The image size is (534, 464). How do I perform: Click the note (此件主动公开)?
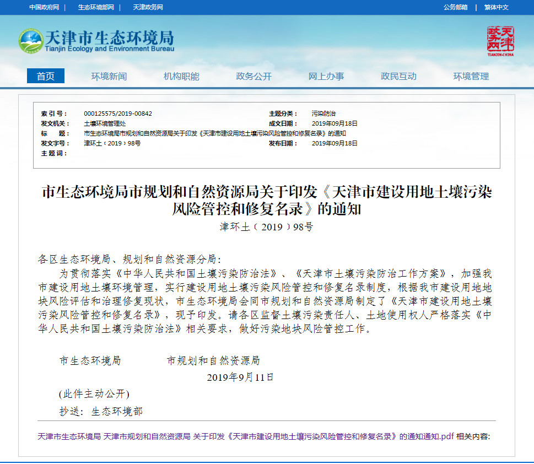[94, 394]
